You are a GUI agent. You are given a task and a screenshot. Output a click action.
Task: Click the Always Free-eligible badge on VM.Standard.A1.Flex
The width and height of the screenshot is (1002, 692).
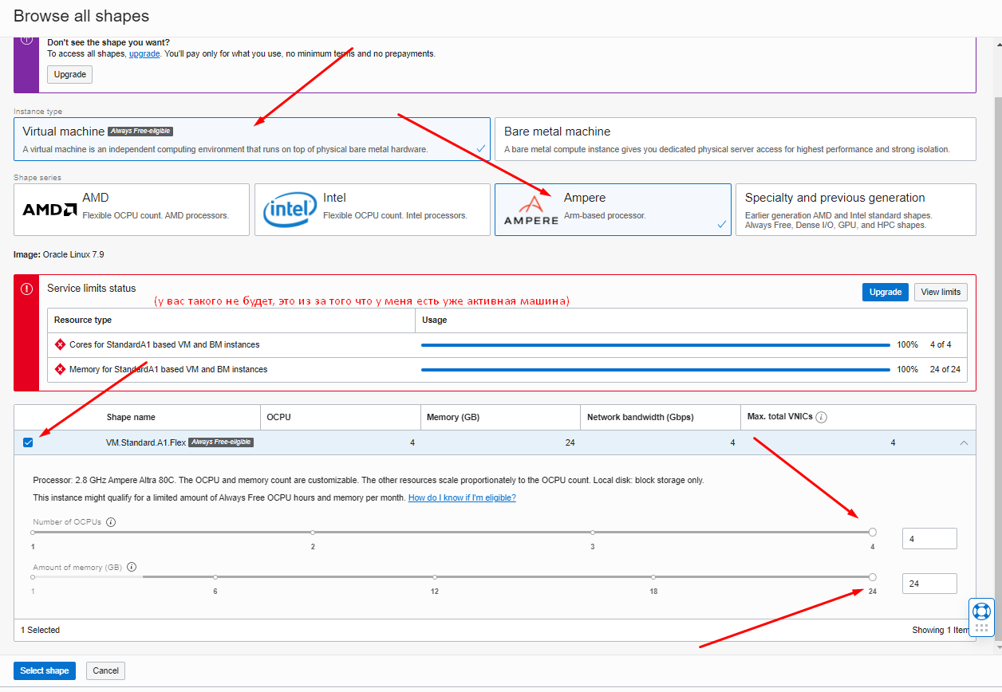221,442
